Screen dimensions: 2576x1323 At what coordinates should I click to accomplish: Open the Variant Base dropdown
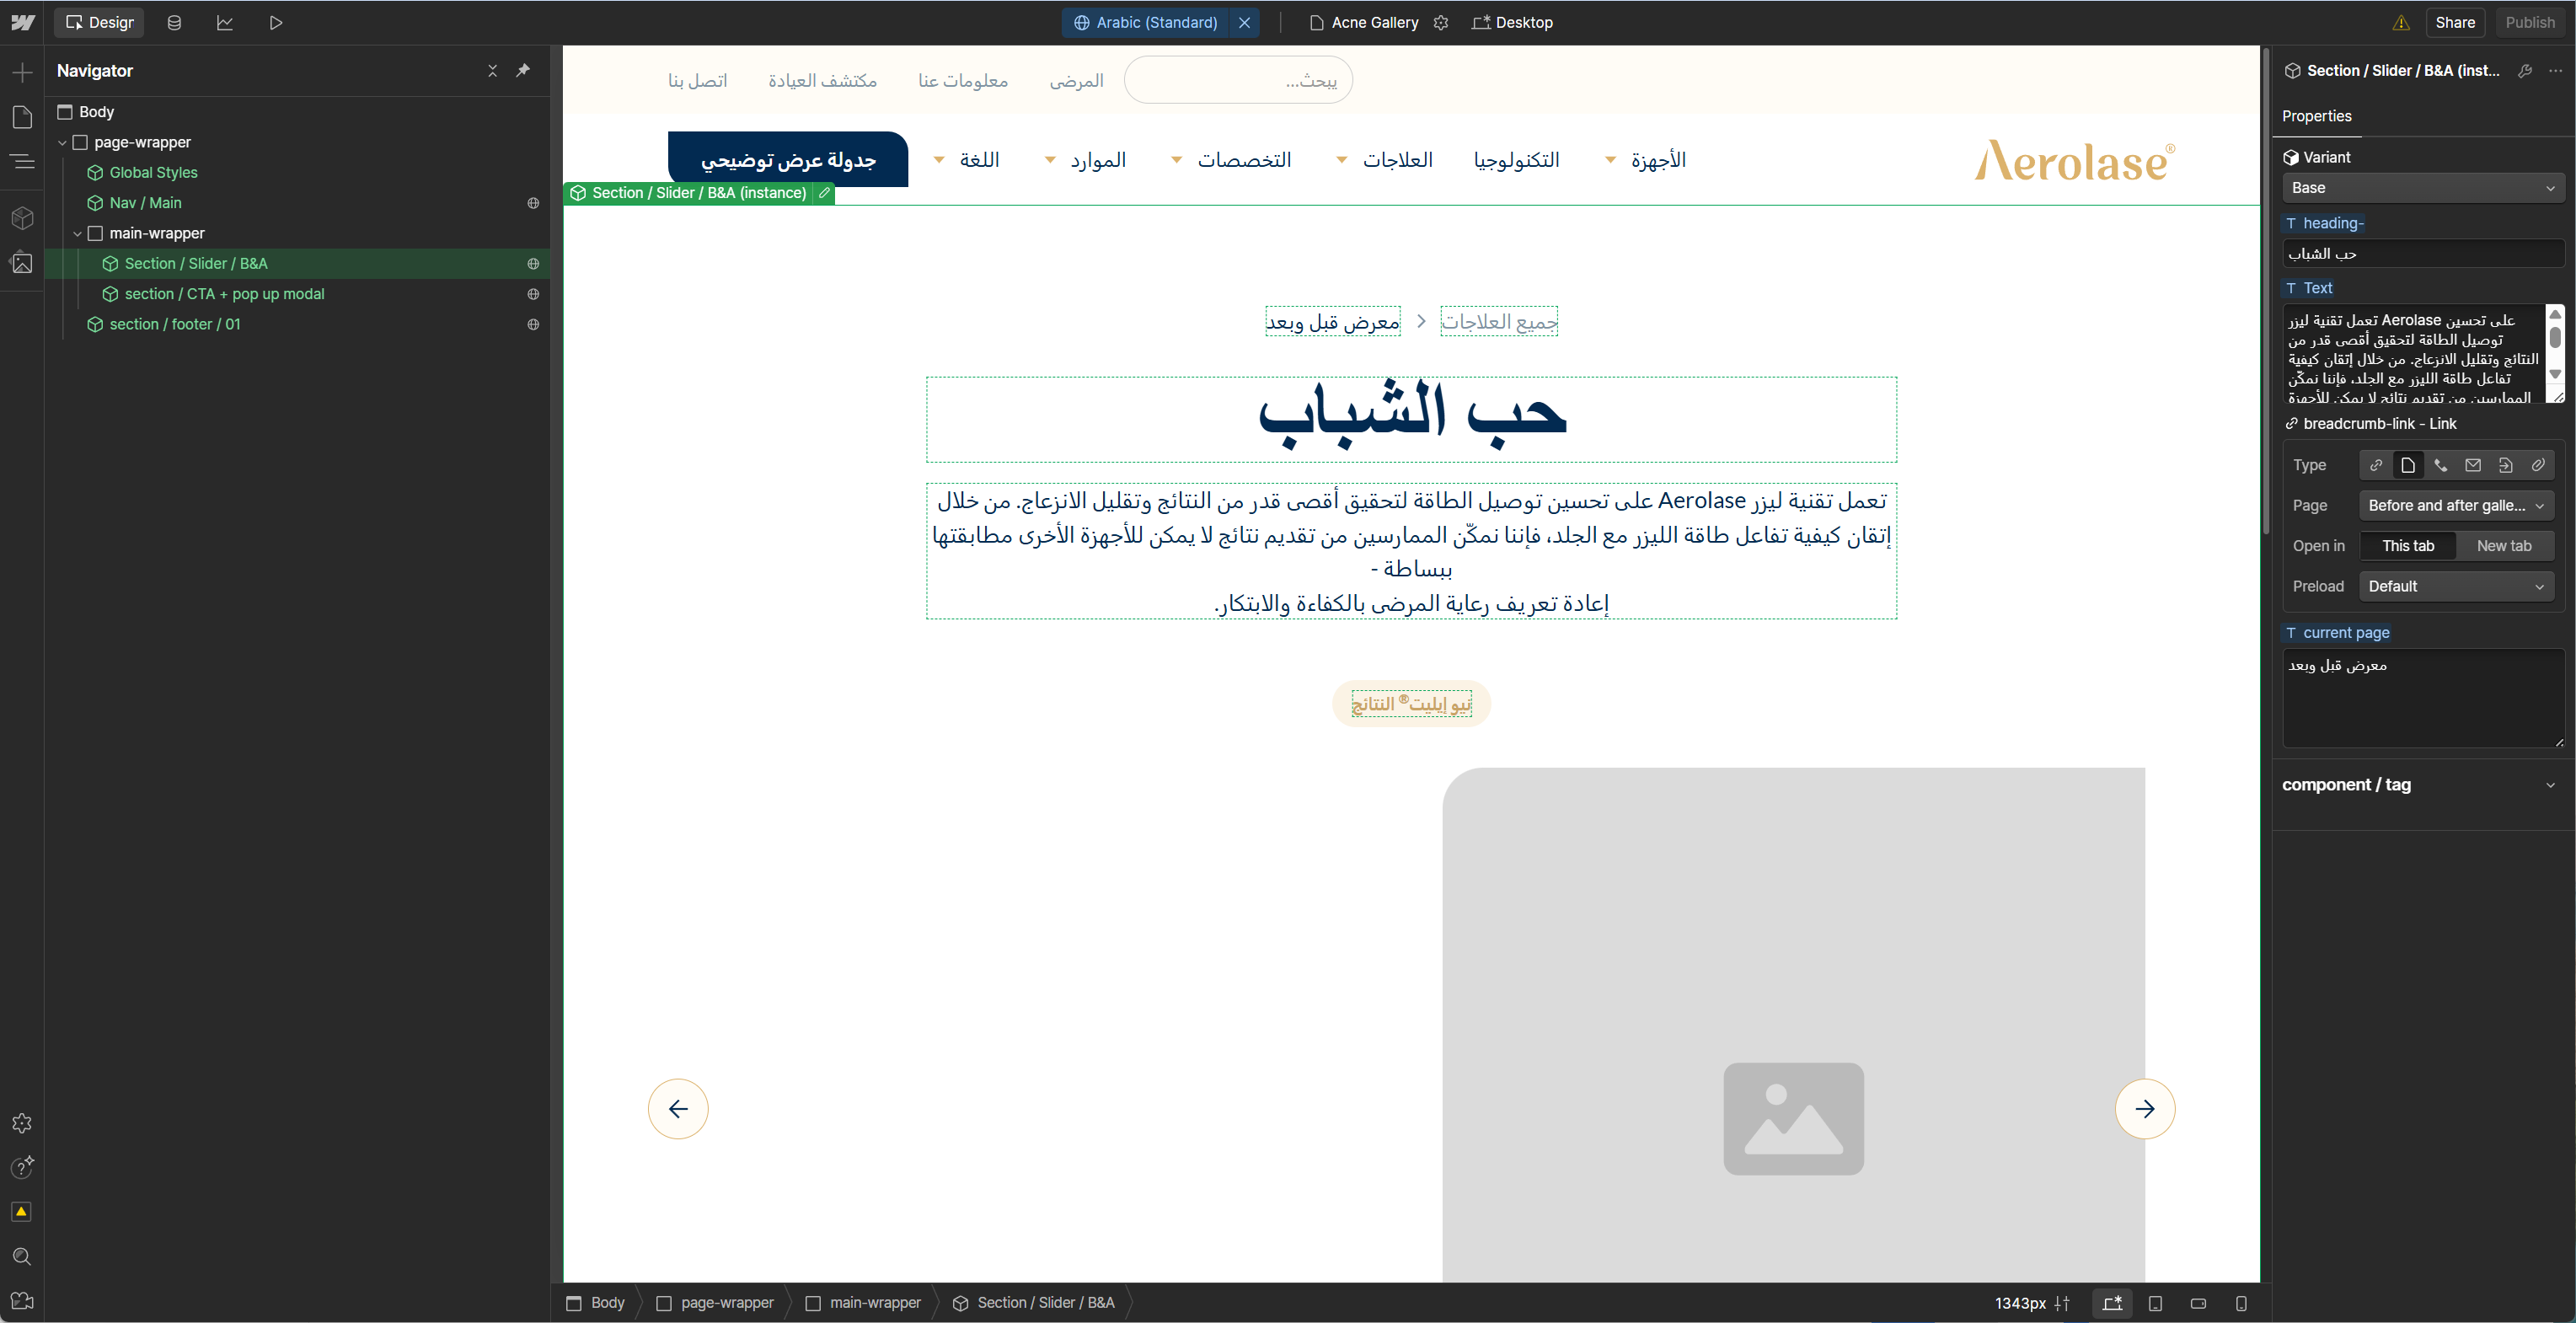click(x=2422, y=188)
